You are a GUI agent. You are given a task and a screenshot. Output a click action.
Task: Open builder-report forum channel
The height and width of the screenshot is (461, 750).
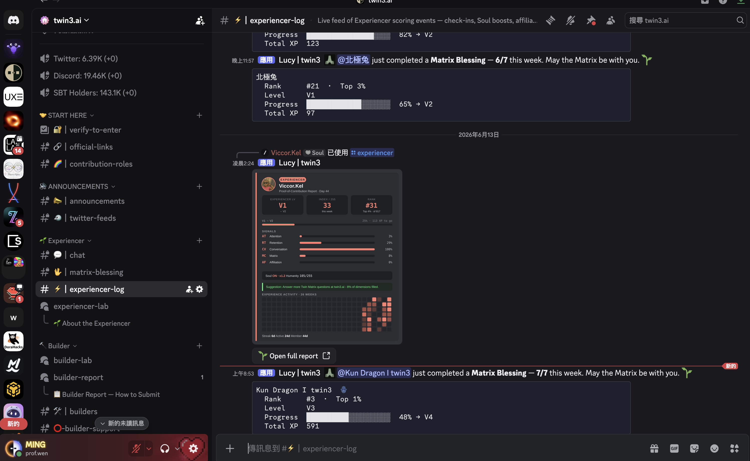(x=121, y=377)
